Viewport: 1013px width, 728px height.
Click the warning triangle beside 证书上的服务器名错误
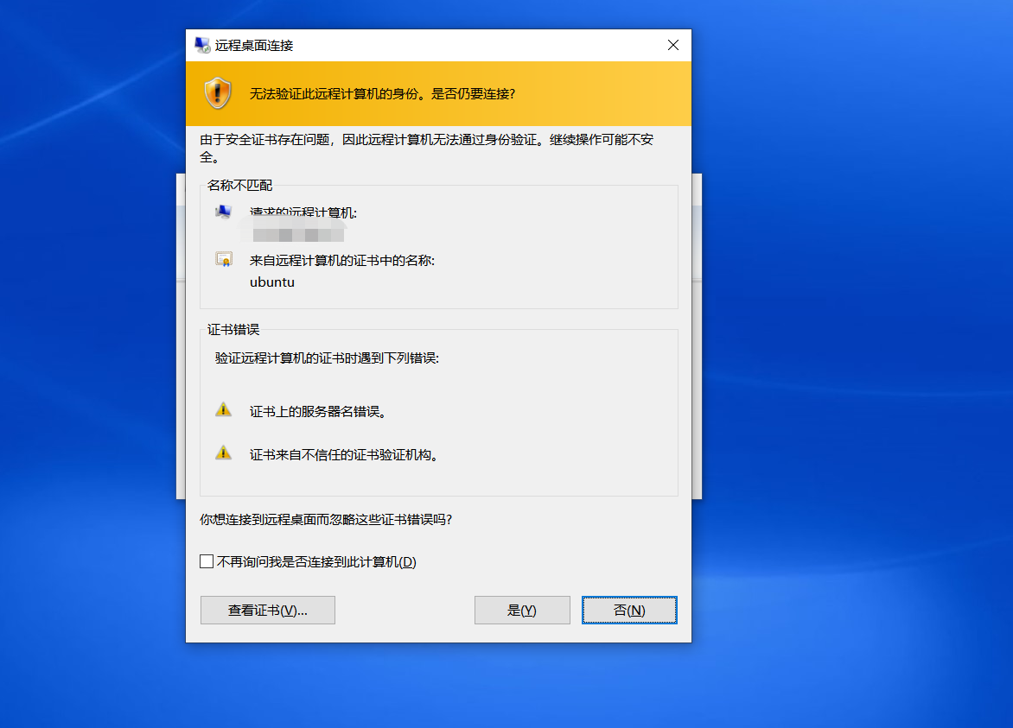pyautogui.click(x=223, y=410)
